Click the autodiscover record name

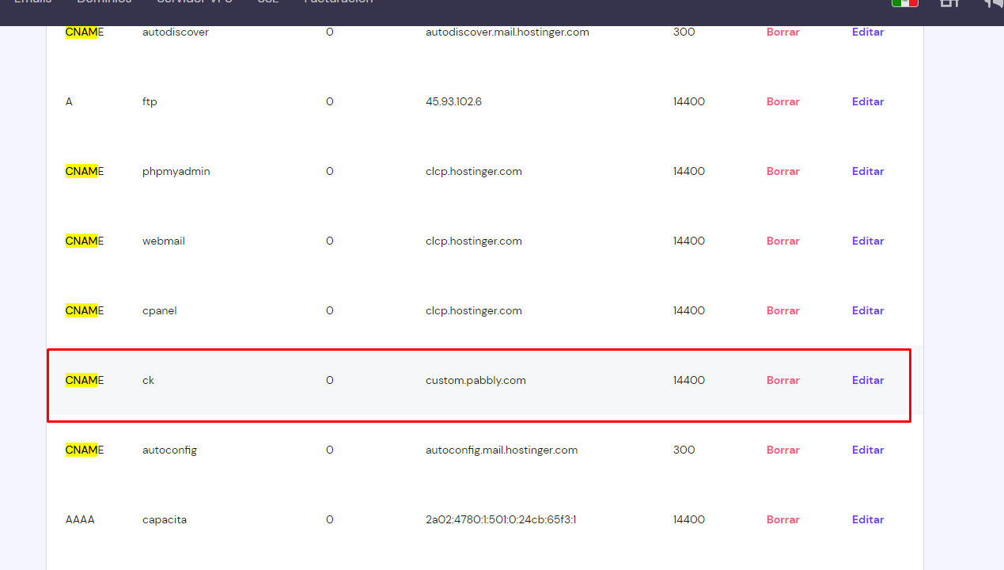click(x=175, y=32)
